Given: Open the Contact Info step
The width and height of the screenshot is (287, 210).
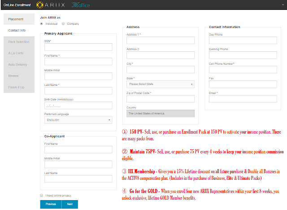Looking at the screenshot, I should point(19,30).
